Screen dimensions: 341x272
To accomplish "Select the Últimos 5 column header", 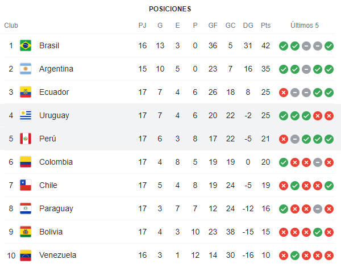I will click(x=305, y=26).
